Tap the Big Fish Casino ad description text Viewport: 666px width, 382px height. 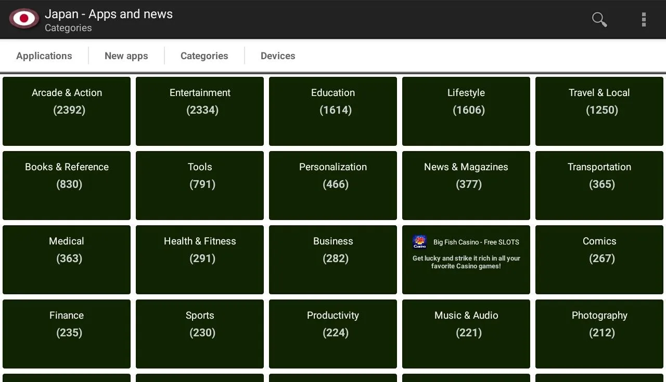click(466, 262)
